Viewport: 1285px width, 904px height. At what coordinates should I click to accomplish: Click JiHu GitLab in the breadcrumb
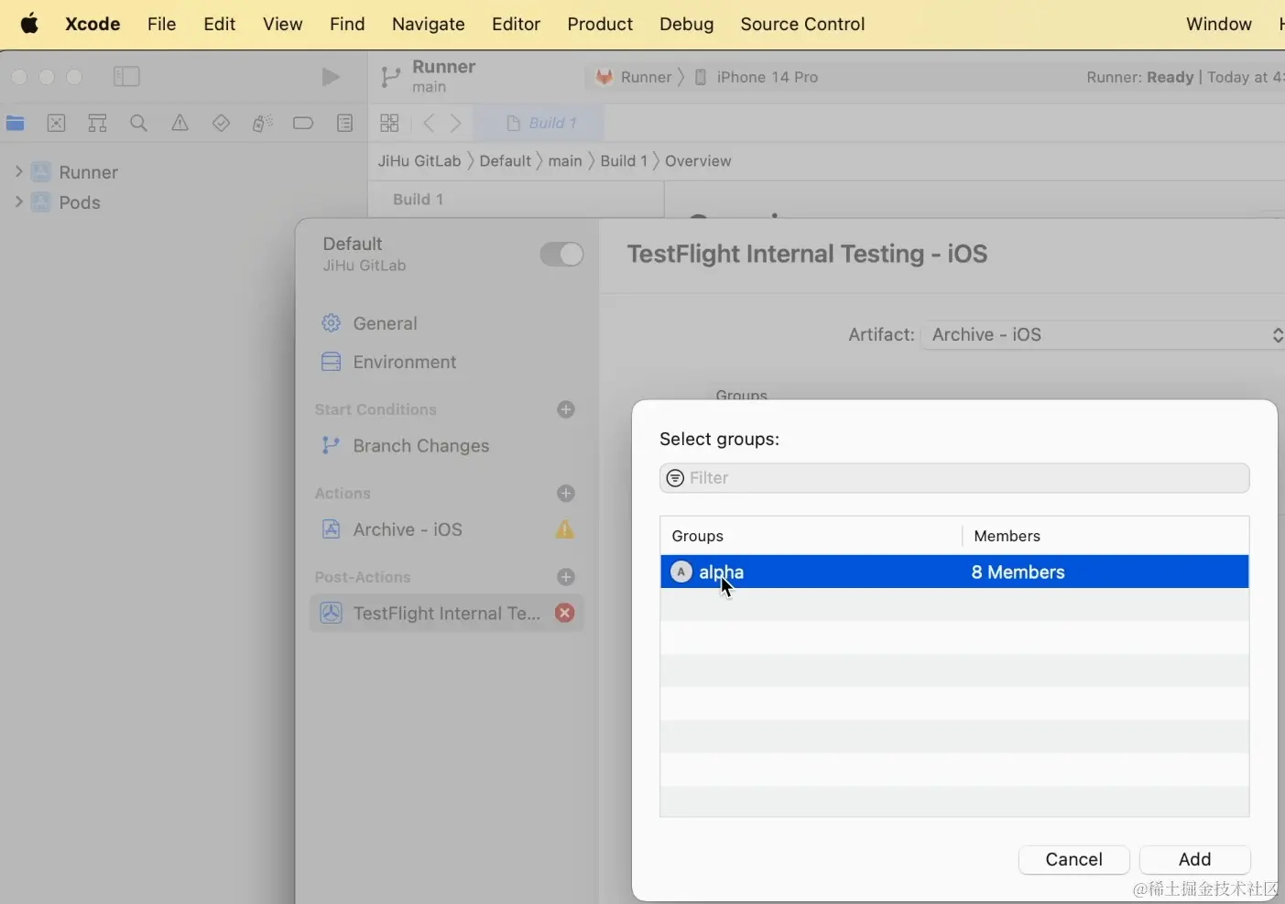coord(419,161)
